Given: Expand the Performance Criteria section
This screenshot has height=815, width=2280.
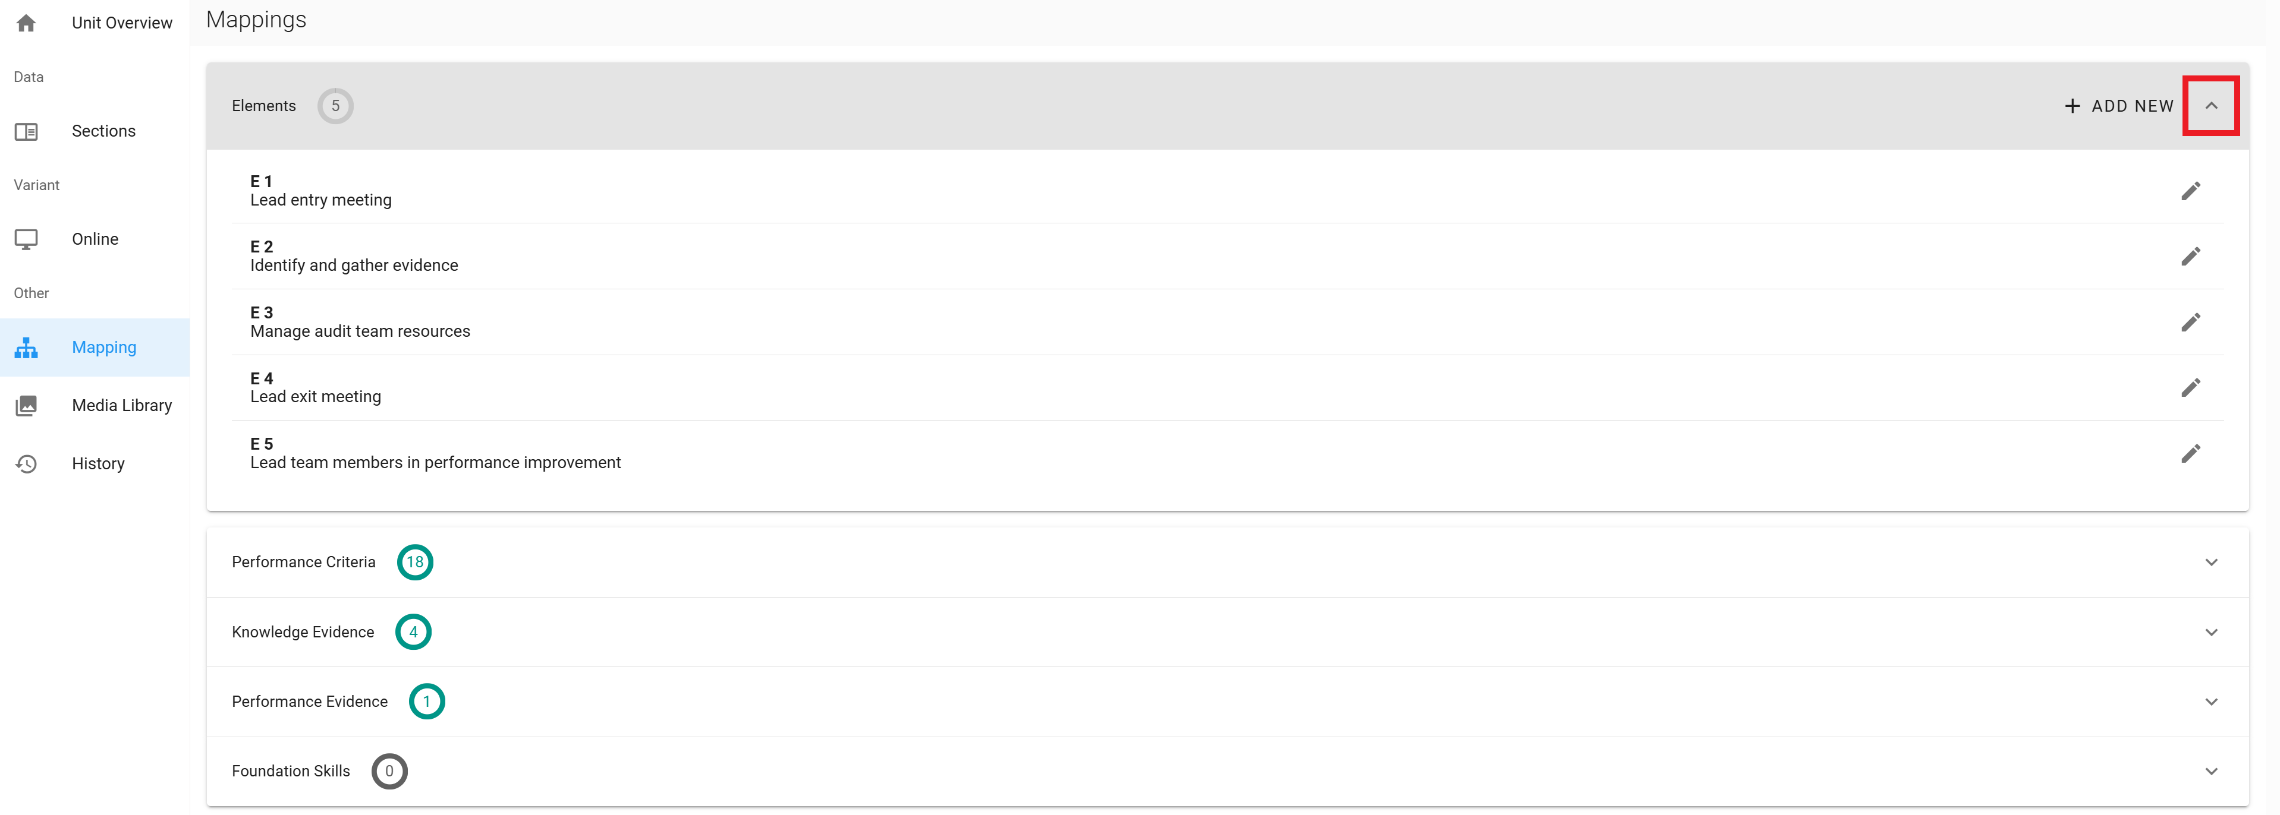Looking at the screenshot, I should pos(2210,562).
